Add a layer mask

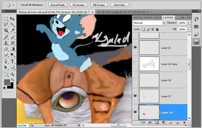pyautogui.click(x=157, y=122)
